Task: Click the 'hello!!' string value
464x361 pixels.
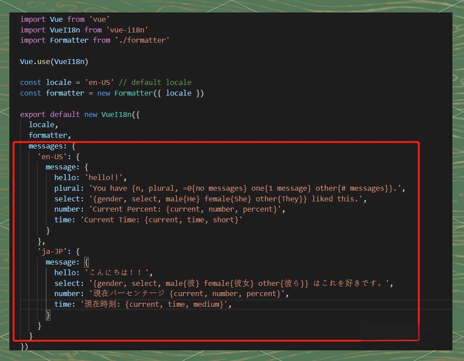Action: pyautogui.click(x=106, y=177)
